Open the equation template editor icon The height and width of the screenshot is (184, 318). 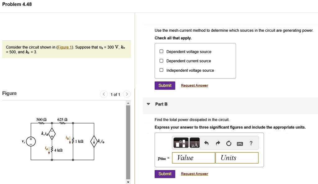181,142
